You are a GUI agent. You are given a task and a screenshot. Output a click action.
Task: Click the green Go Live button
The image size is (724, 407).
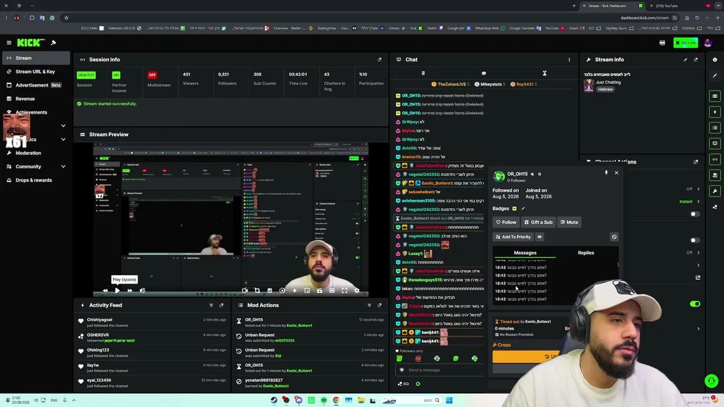click(x=686, y=43)
